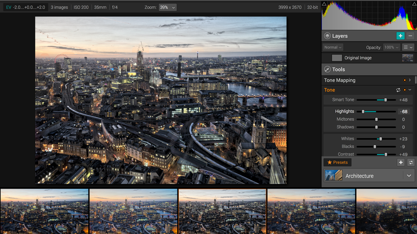Add a new layer with plus button
Viewport: 417px width, 234px height.
400,36
